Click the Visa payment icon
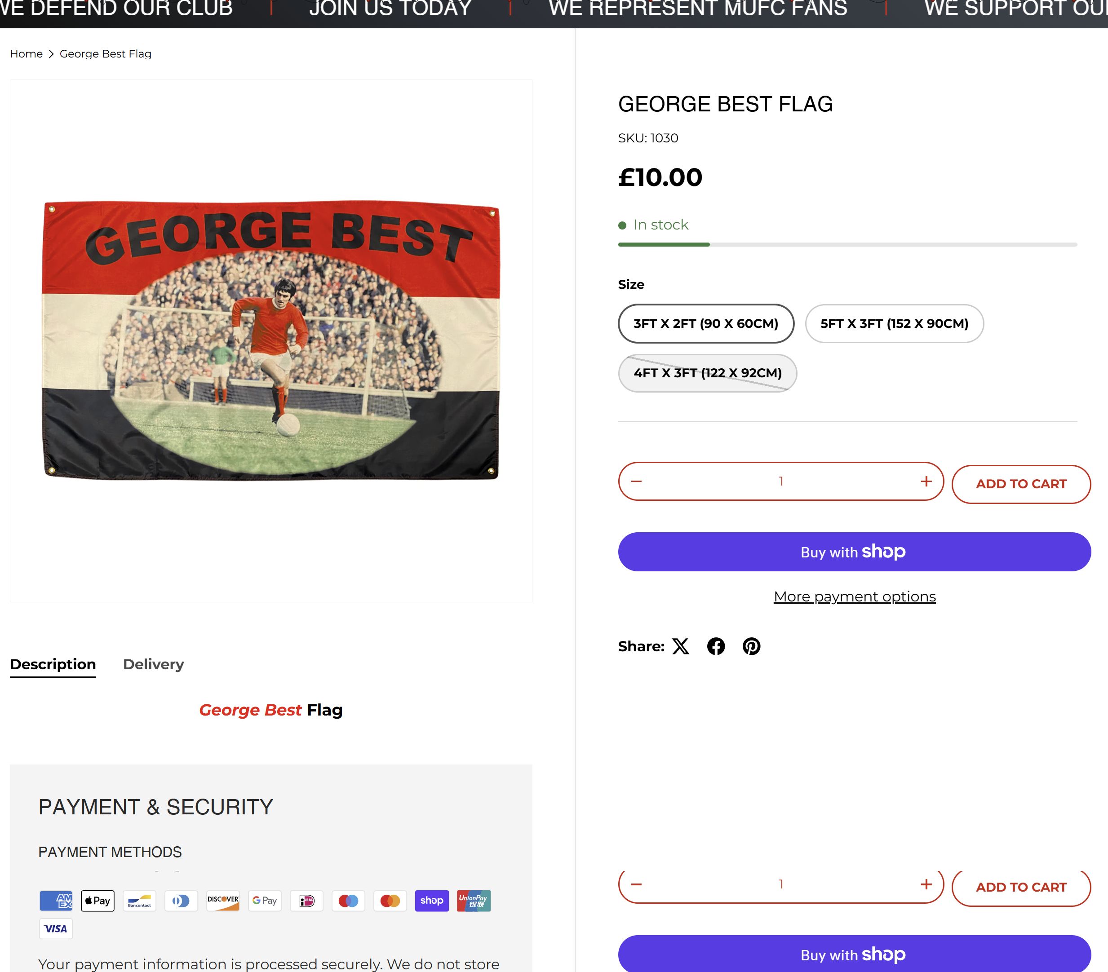This screenshot has height=972, width=1108. tap(56, 929)
